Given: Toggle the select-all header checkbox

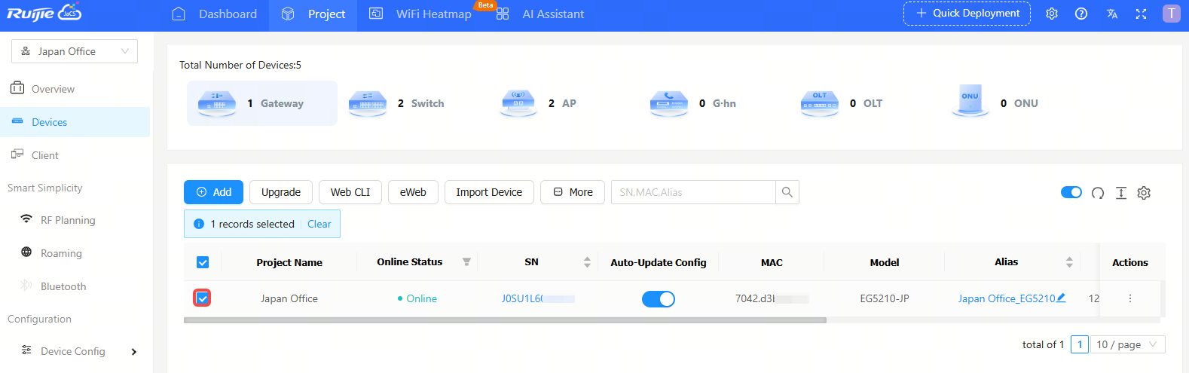Looking at the screenshot, I should [x=203, y=262].
